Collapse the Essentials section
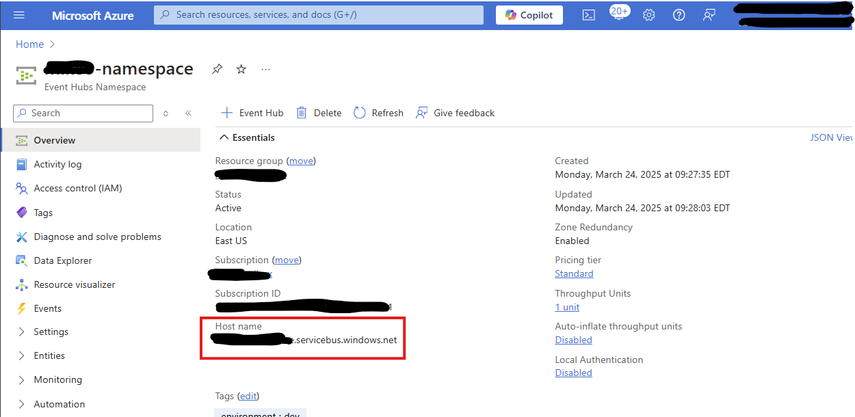 coord(247,137)
